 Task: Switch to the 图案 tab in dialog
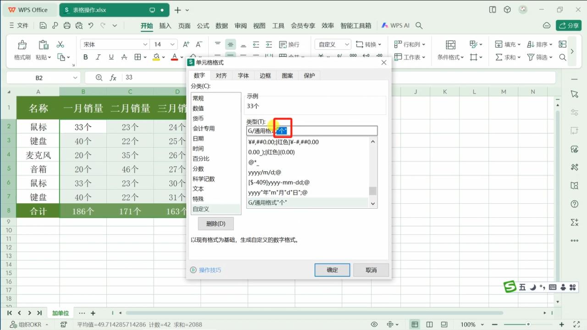coord(287,76)
